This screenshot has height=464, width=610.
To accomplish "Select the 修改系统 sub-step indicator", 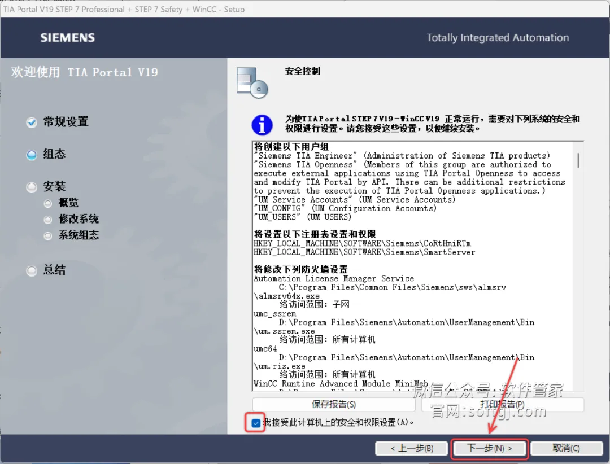I will pos(48,220).
